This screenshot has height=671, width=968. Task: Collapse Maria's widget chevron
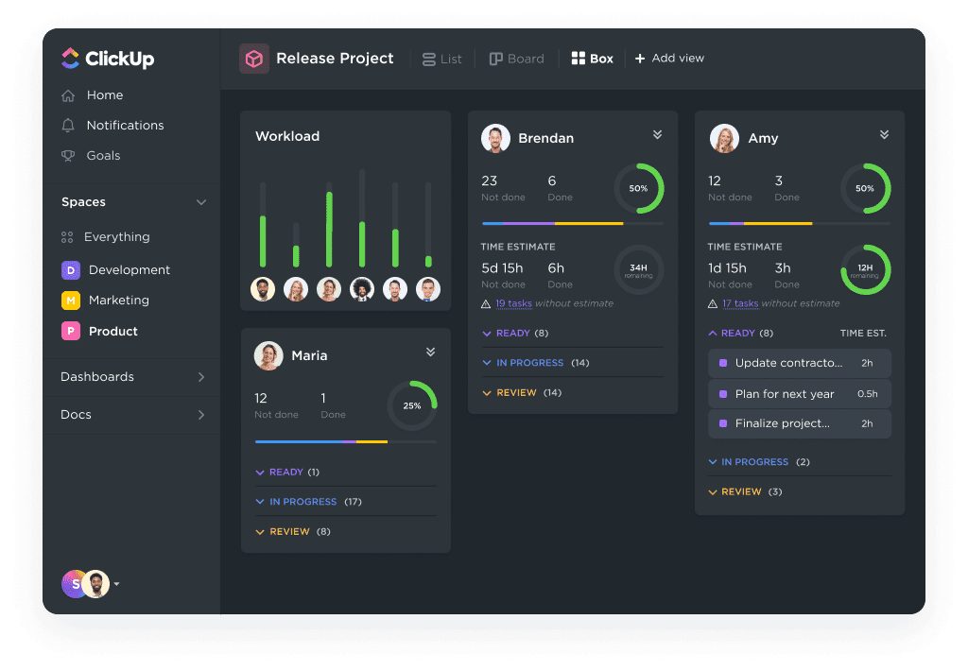(430, 351)
